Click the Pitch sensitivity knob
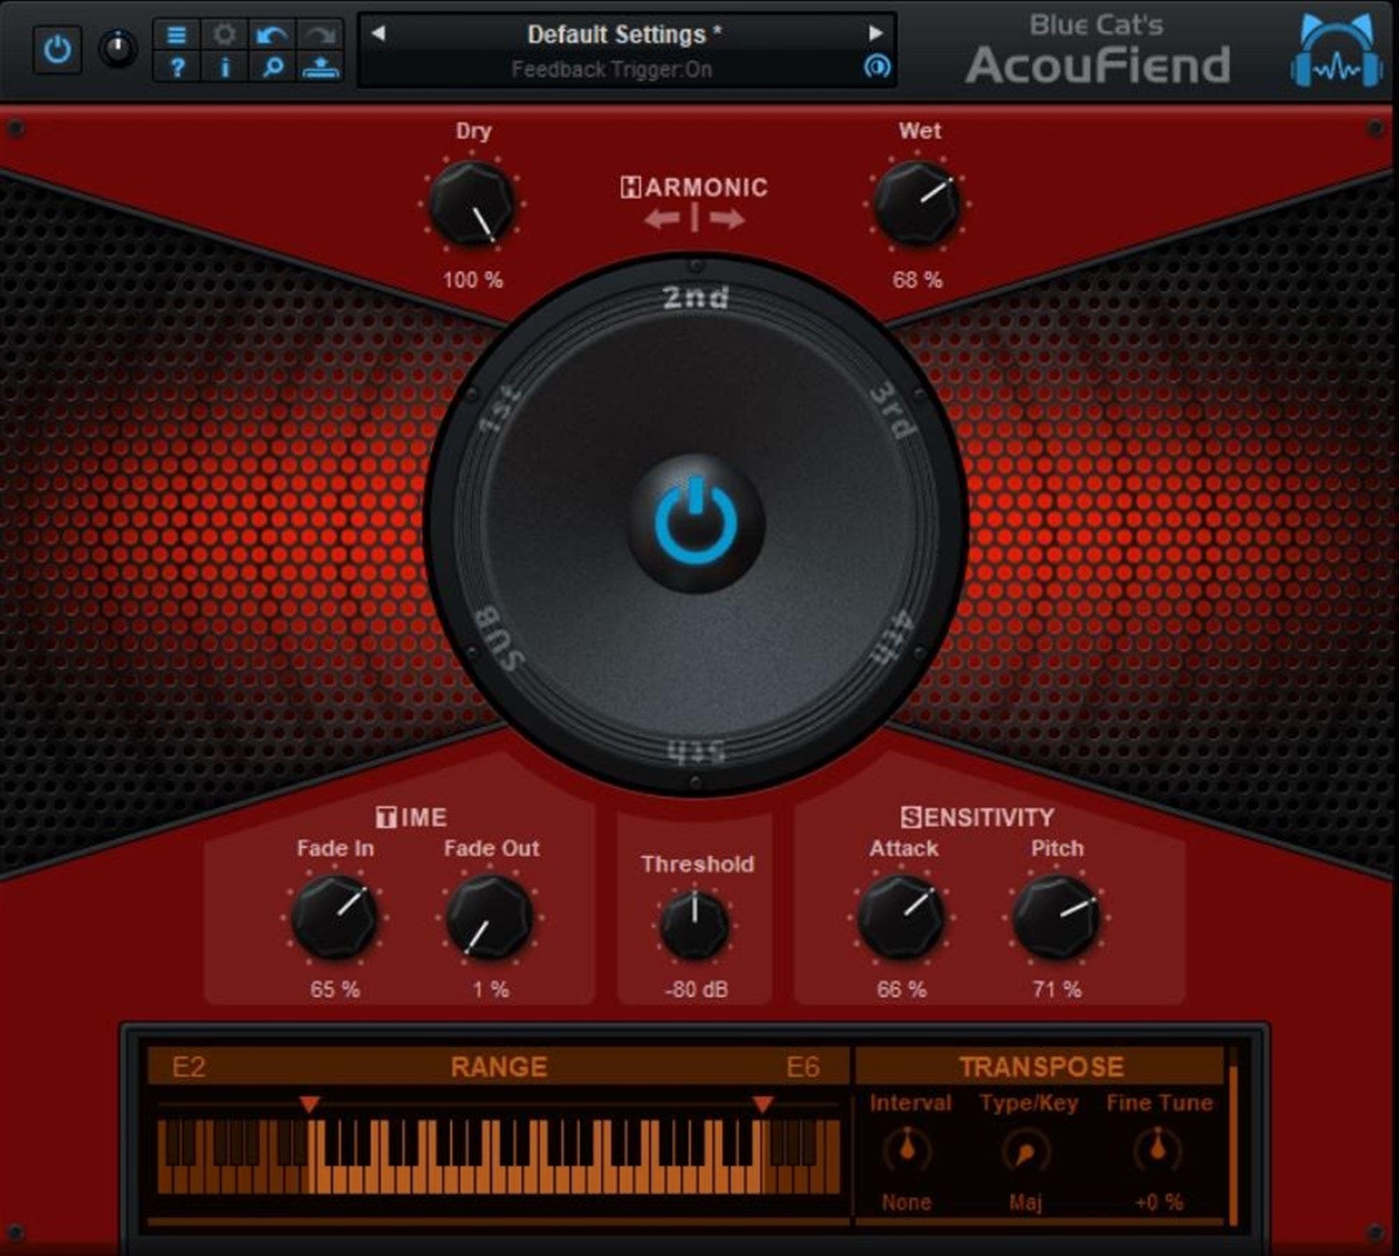The width and height of the screenshot is (1399, 1256). (x=1056, y=917)
